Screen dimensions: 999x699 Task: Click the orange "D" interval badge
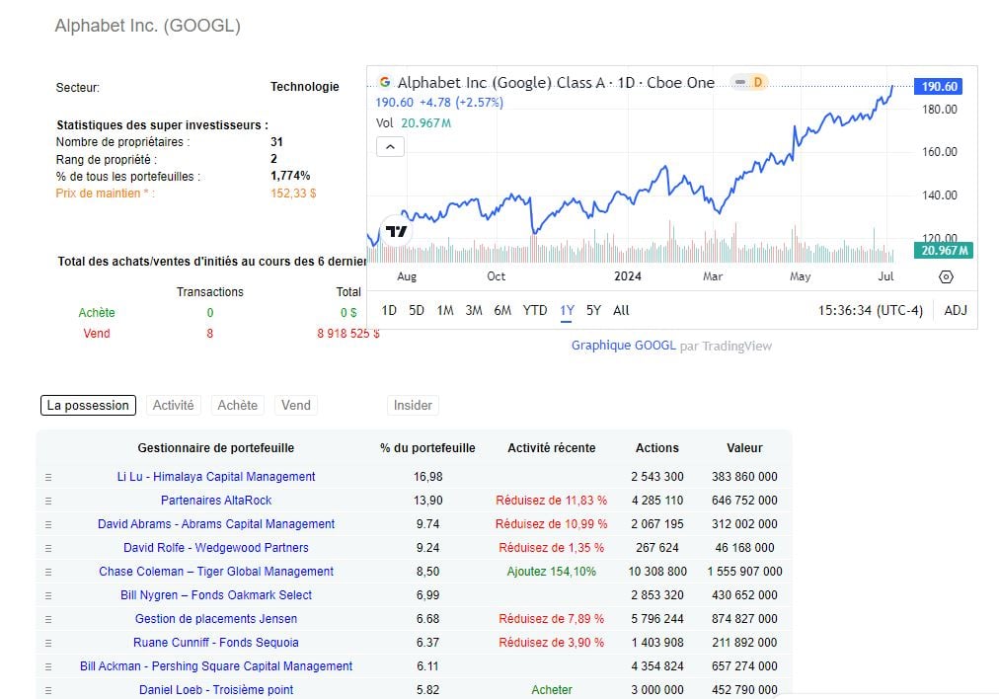coord(758,83)
